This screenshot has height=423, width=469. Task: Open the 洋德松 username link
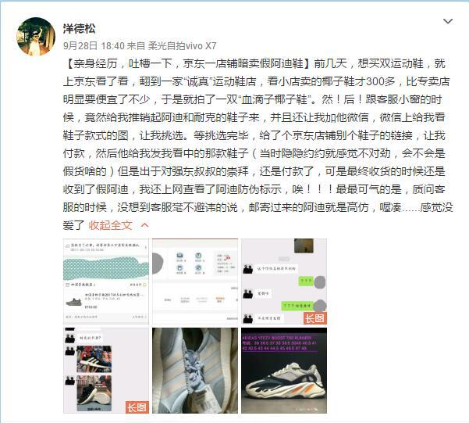[x=80, y=28]
